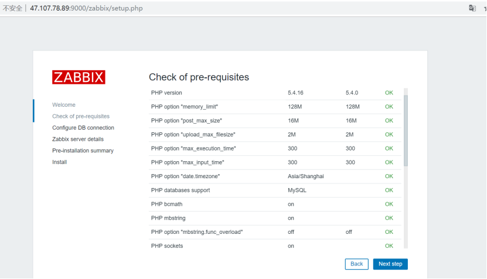Click the Next step button

pos(390,264)
